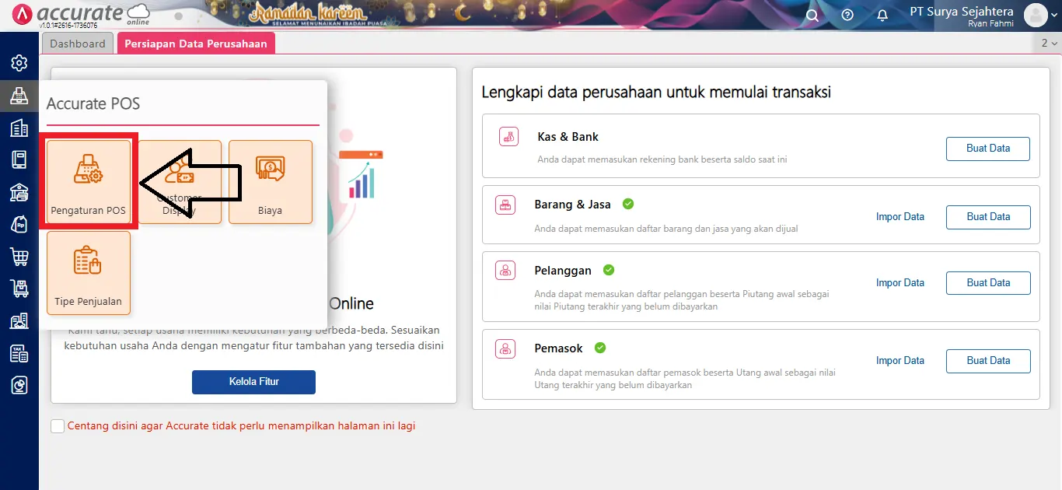Click the Rp price tag sidebar icon
This screenshot has height=490, width=1062.
(x=19, y=223)
